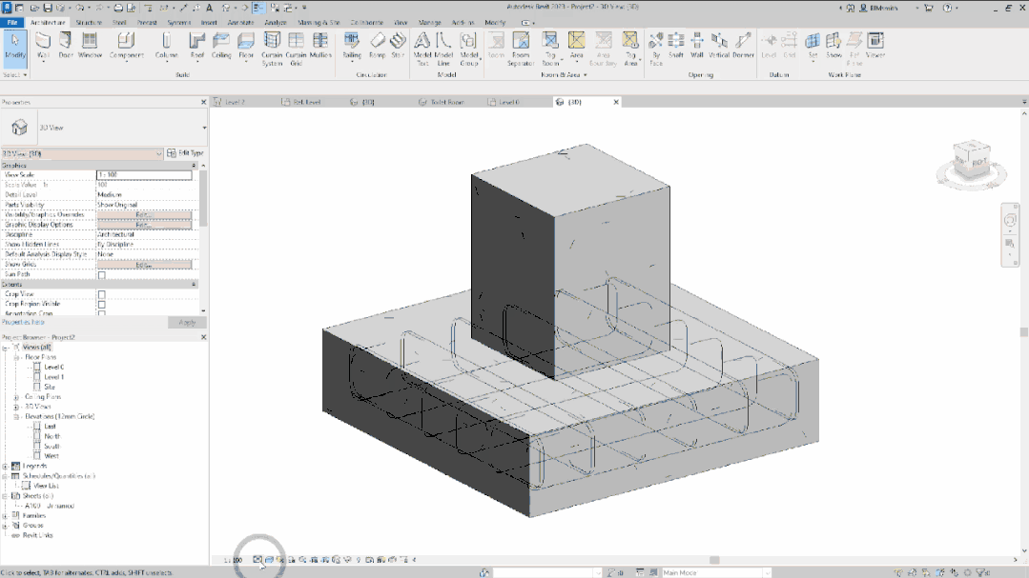Switch to the Structure ribbon tab
This screenshot has height=578, width=1029.
point(89,22)
